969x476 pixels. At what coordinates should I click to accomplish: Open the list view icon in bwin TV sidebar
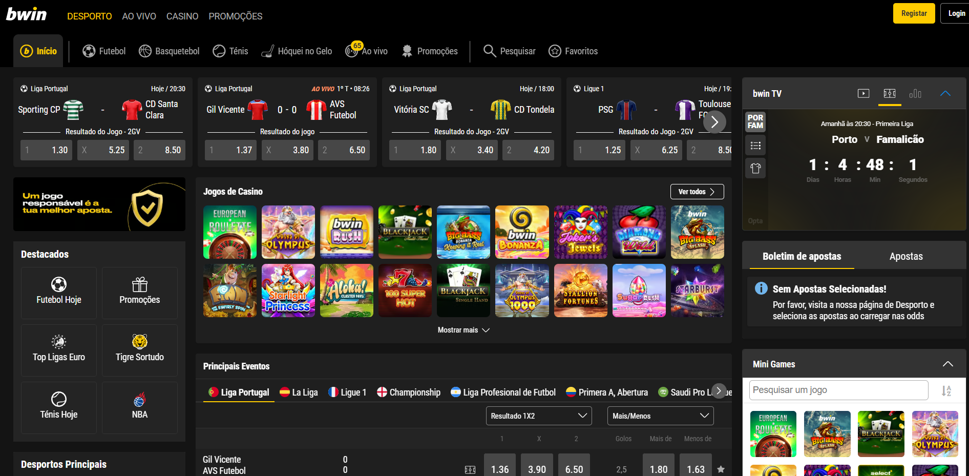pyautogui.click(x=755, y=146)
